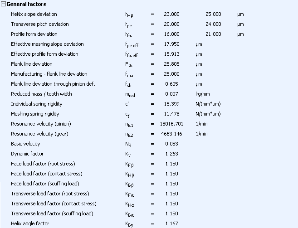This screenshot has width=298, height=228.
Task: Click profile form deviation value 16.000
Action: 171,34
